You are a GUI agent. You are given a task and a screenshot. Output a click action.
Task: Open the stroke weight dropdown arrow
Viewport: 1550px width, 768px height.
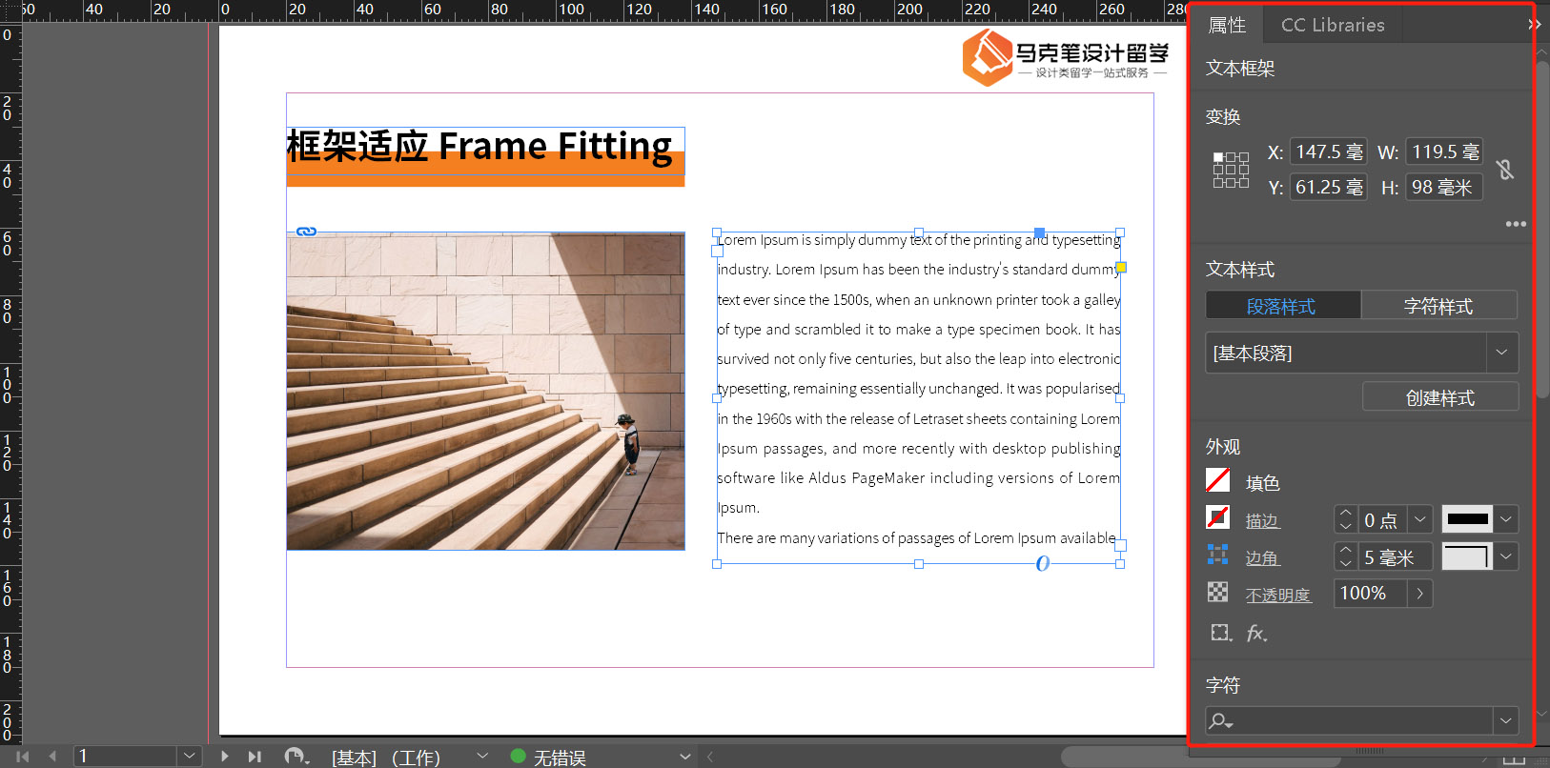pyautogui.click(x=1420, y=519)
